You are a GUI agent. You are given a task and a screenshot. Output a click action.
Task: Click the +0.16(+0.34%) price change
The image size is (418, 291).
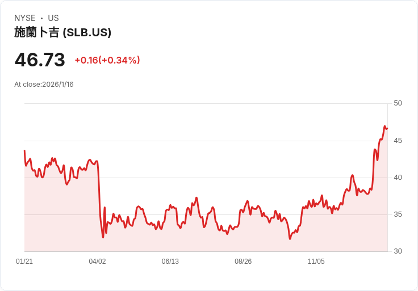click(x=107, y=60)
